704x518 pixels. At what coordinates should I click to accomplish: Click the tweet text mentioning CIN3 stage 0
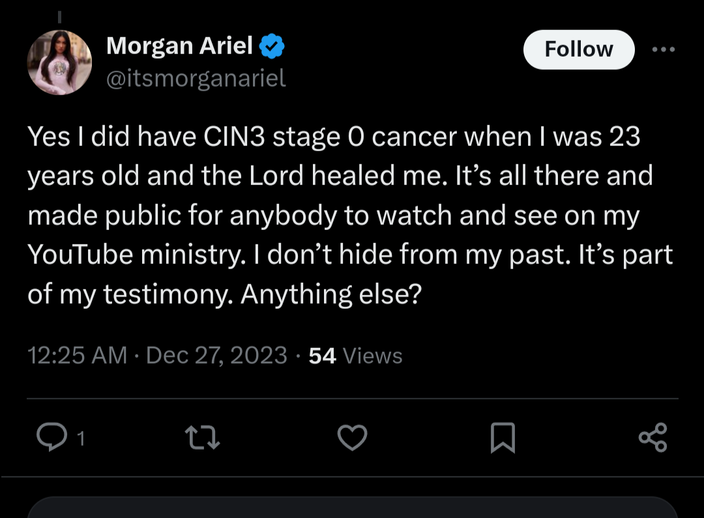[261, 137]
